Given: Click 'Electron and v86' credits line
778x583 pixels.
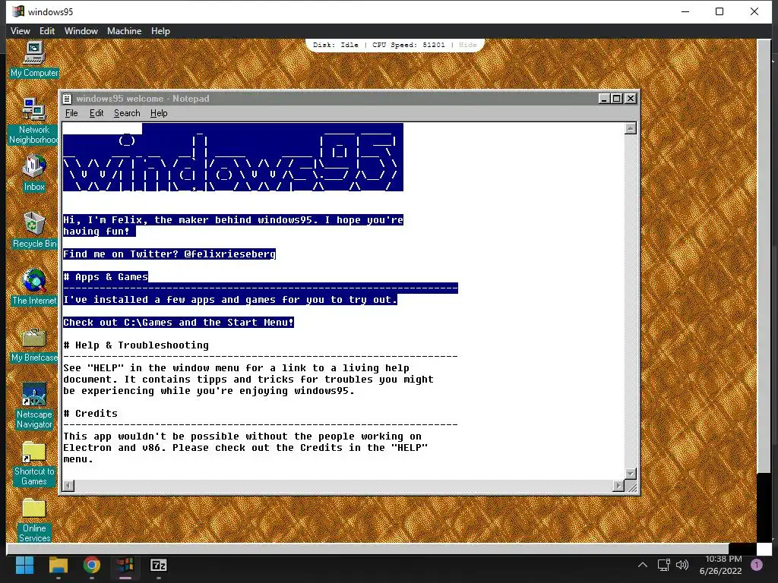Looking at the screenshot, I should [245, 448].
